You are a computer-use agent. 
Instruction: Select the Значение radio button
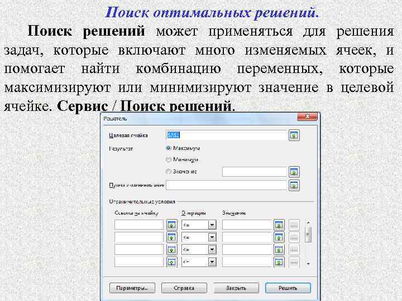[x=169, y=172]
